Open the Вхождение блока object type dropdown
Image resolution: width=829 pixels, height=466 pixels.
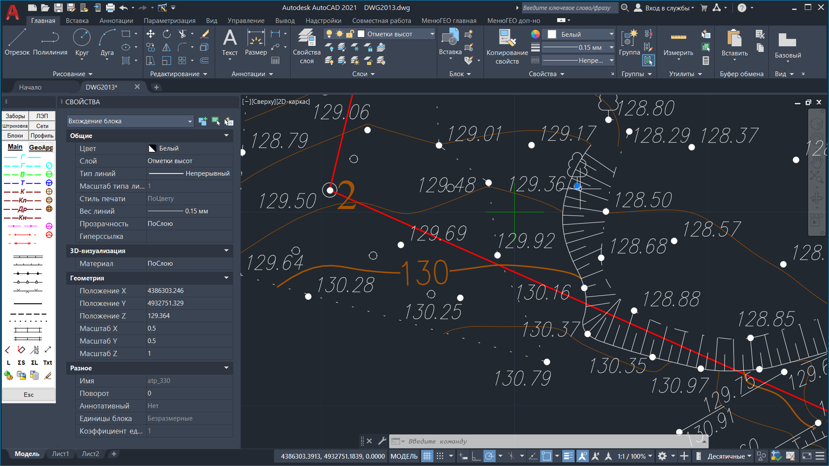(x=130, y=121)
